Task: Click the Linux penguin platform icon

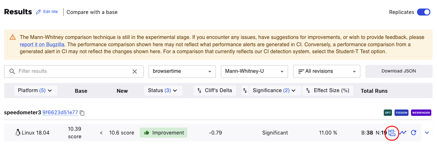Action: 17,133
